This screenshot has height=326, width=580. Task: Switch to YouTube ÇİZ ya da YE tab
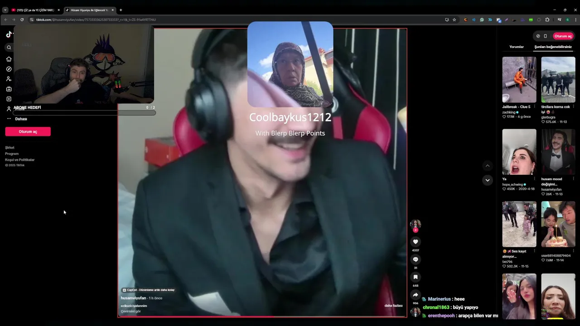(x=35, y=10)
